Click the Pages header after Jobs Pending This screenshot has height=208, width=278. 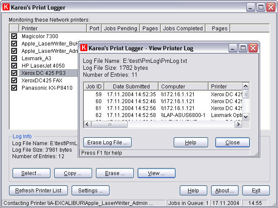(x=150, y=28)
